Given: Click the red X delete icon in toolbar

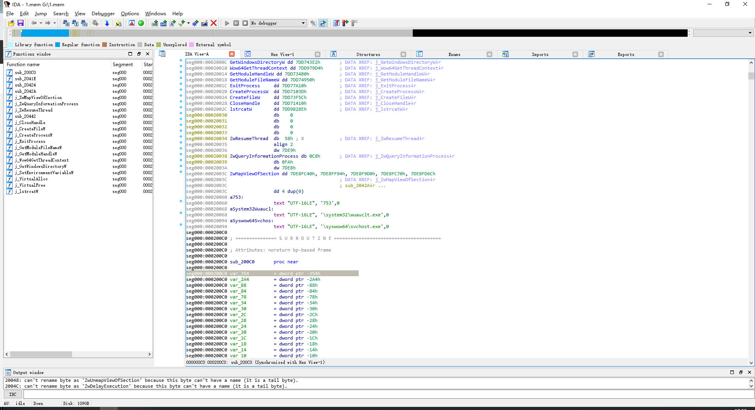Looking at the screenshot, I should pos(213,23).
